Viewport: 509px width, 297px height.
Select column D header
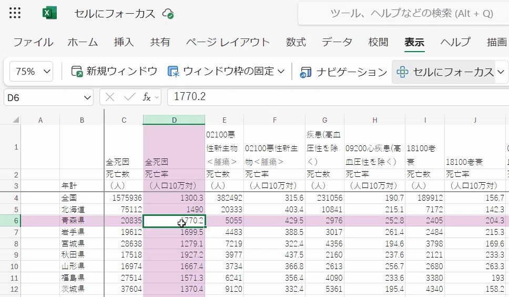pyautogui.click(x=174, y=120)
